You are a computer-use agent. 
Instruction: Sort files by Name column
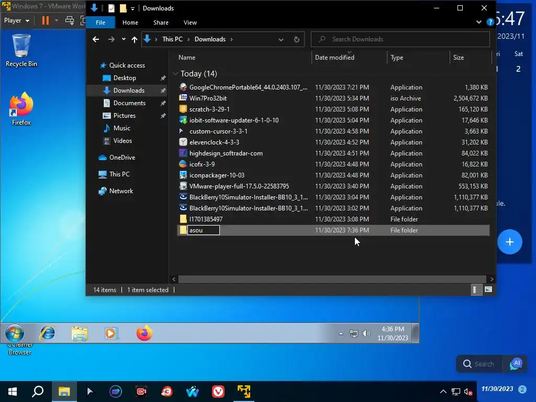[187, 58]
